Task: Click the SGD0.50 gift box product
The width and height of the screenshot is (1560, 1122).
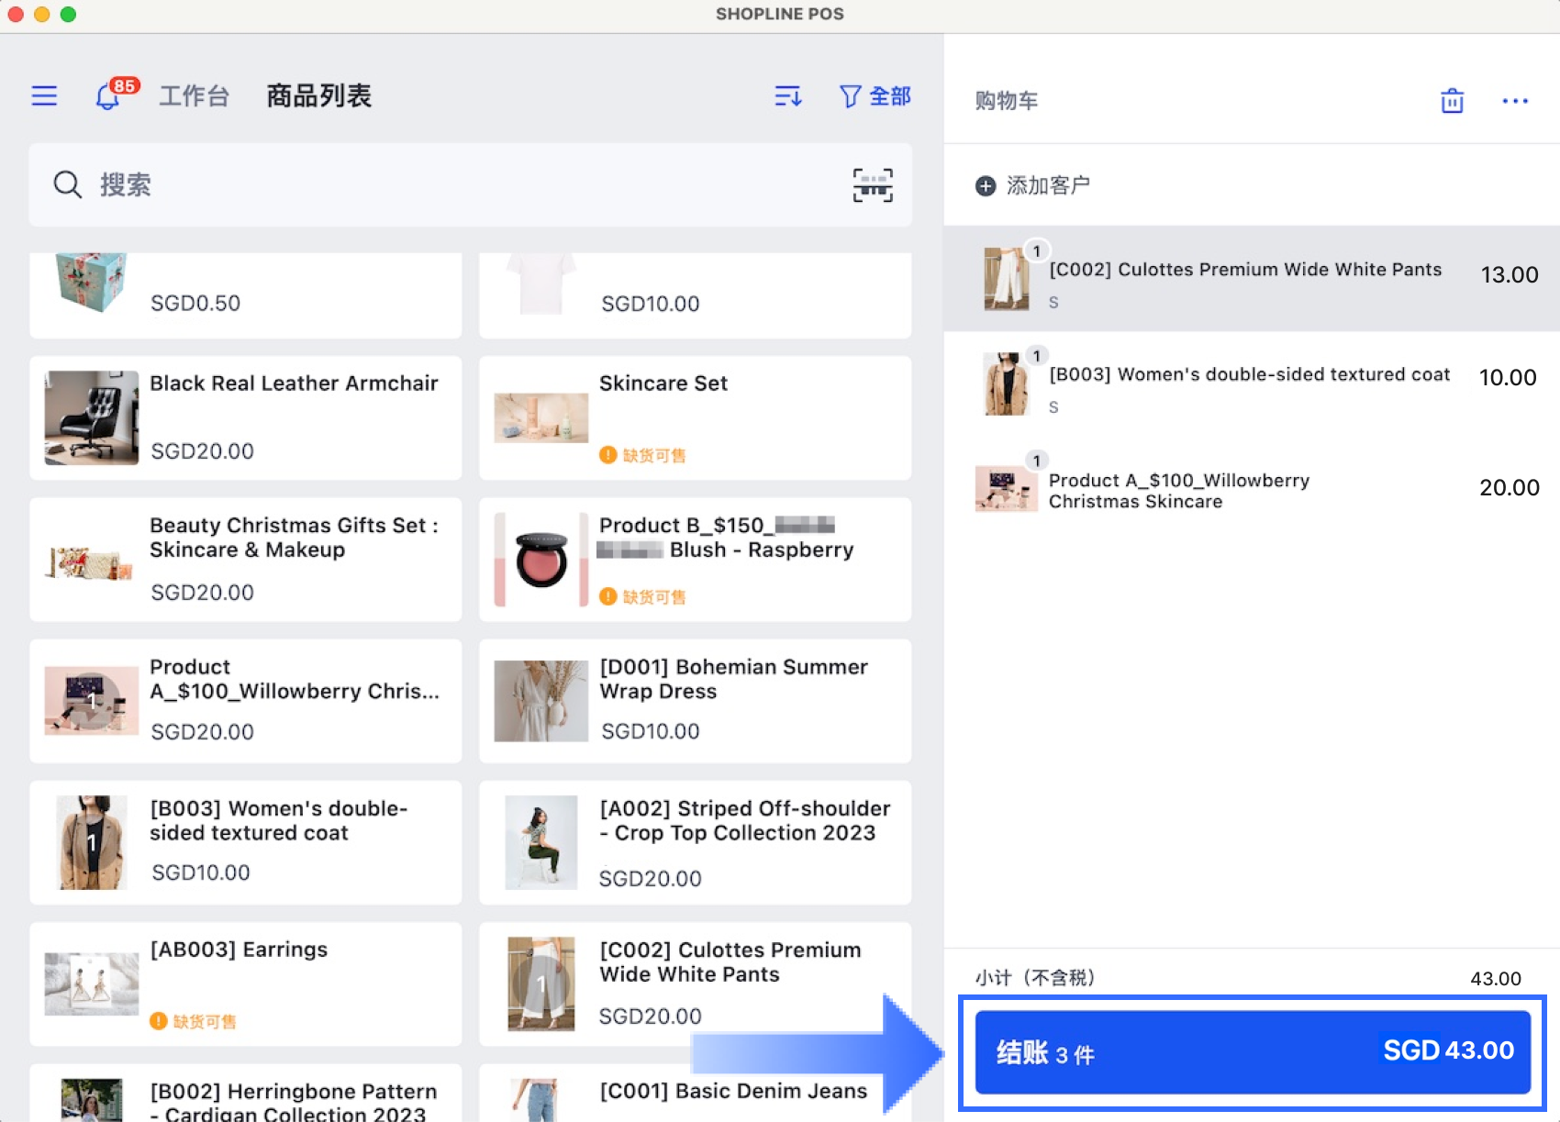Action: click(246, 295)
